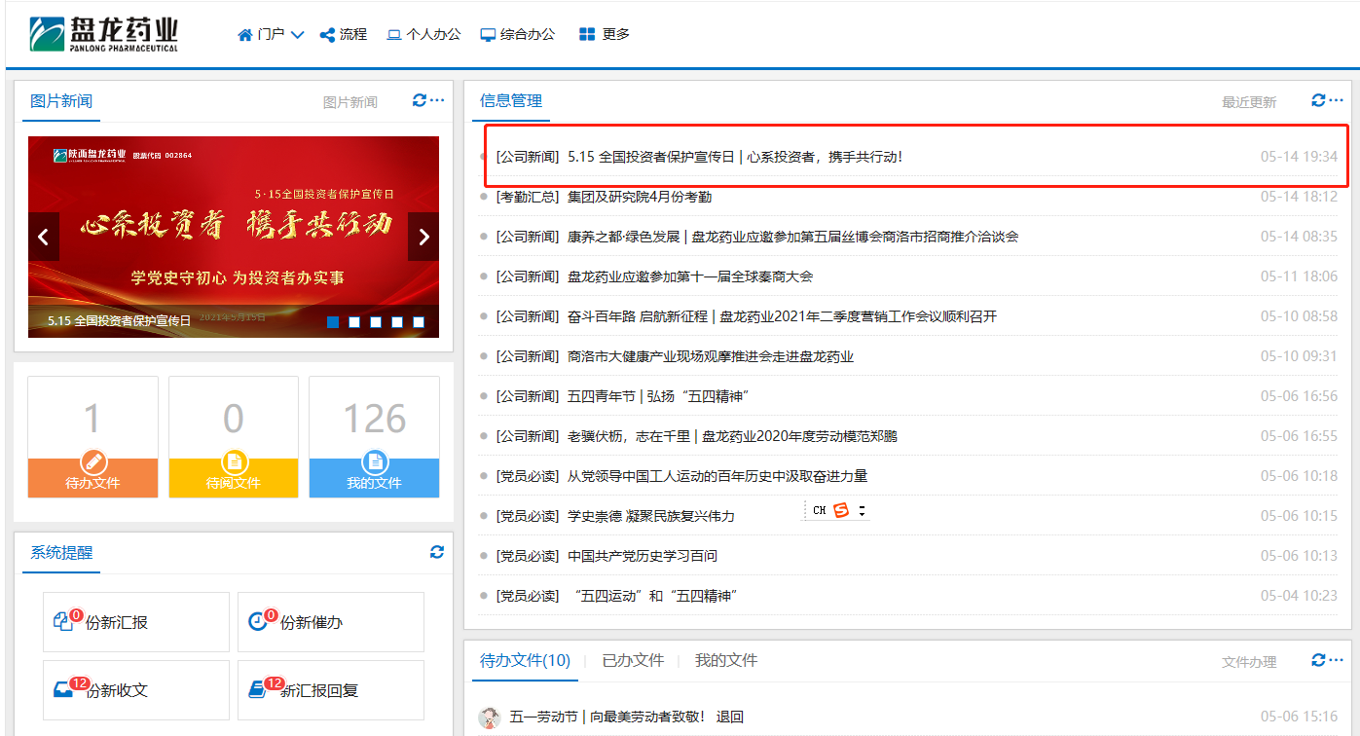Open more options in 信息管理 panel
Viewport: 1360px width, 736px height.
pyautogui.click(x=1337, y=100)
